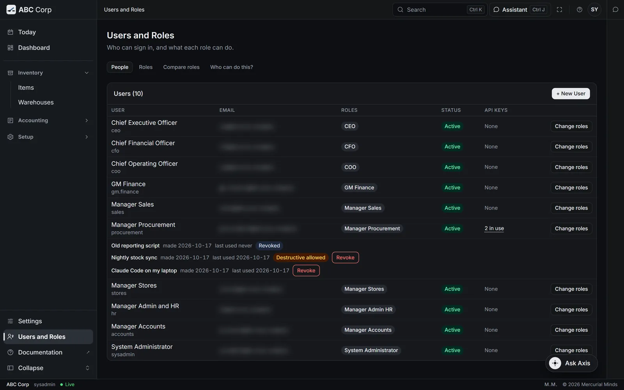This screenshot has width=624, height=390.
Task: Revoke the Claude Code on my laptop key
Action: (x=306, y=271)
